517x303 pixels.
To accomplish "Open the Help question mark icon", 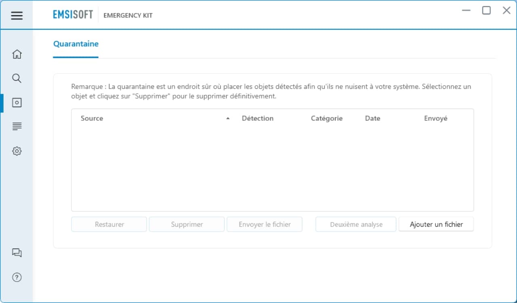I will 17,277.
